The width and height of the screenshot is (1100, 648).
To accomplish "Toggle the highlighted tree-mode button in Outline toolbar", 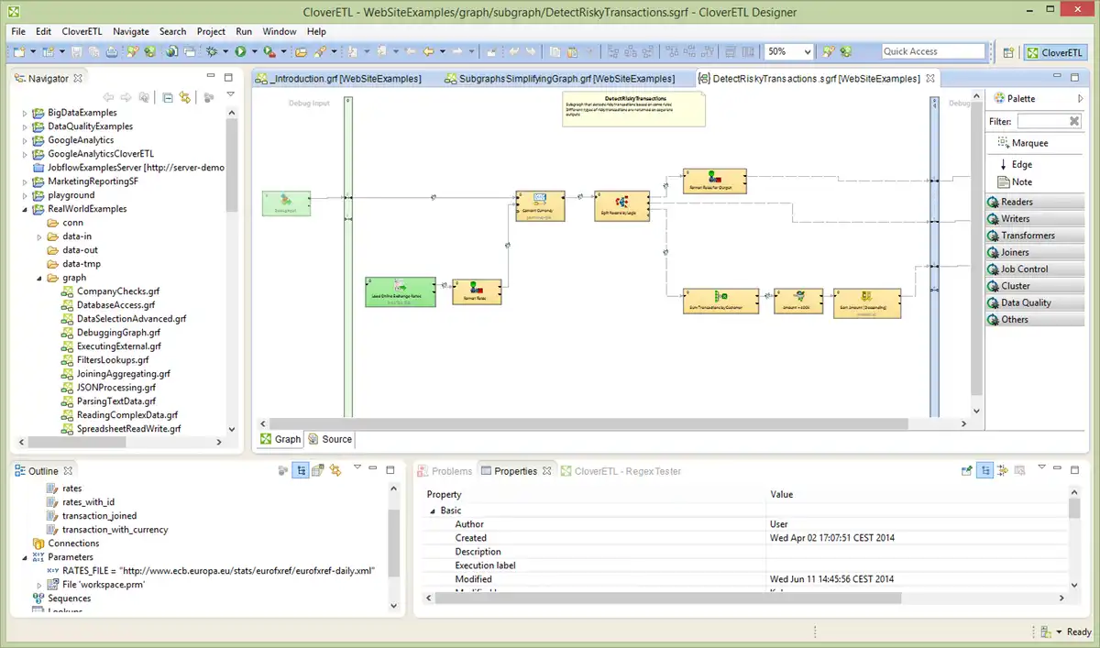I will (301, 470).
